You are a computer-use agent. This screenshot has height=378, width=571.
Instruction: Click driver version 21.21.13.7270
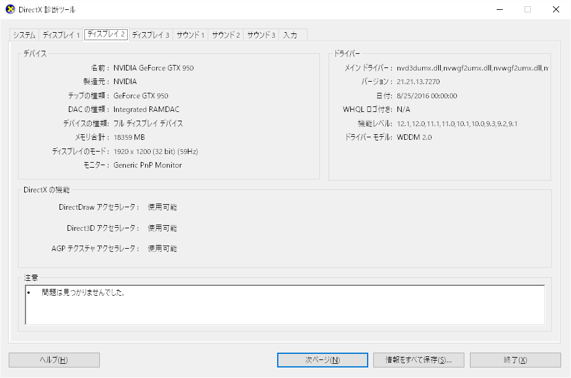418,82
